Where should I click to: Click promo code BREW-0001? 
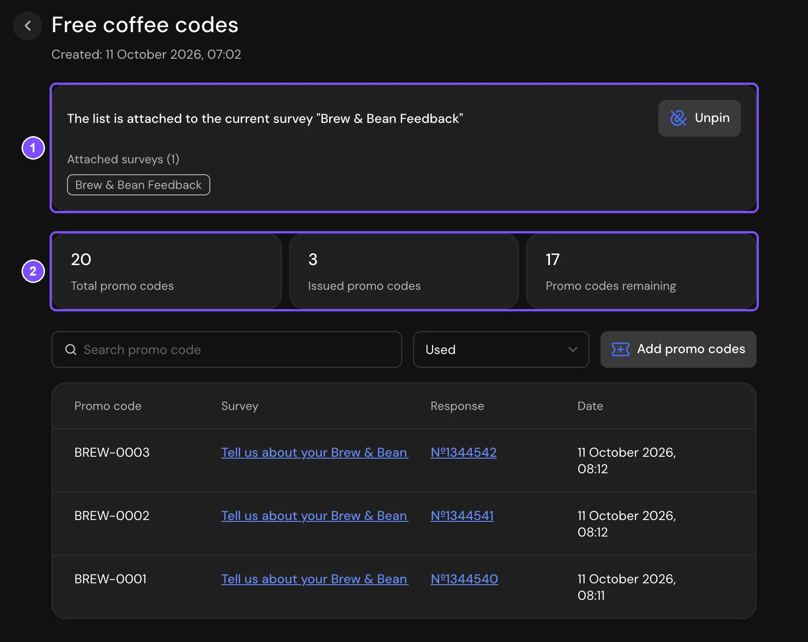tap(111, 579)
